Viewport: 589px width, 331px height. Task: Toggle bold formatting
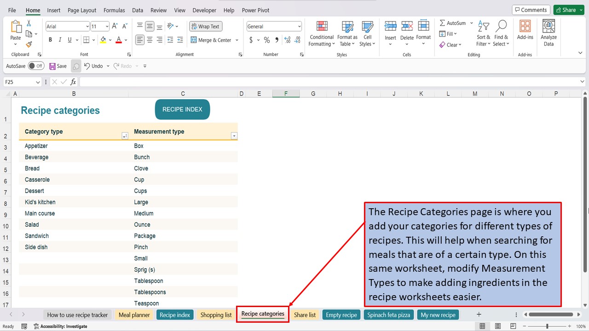[50, 40]
